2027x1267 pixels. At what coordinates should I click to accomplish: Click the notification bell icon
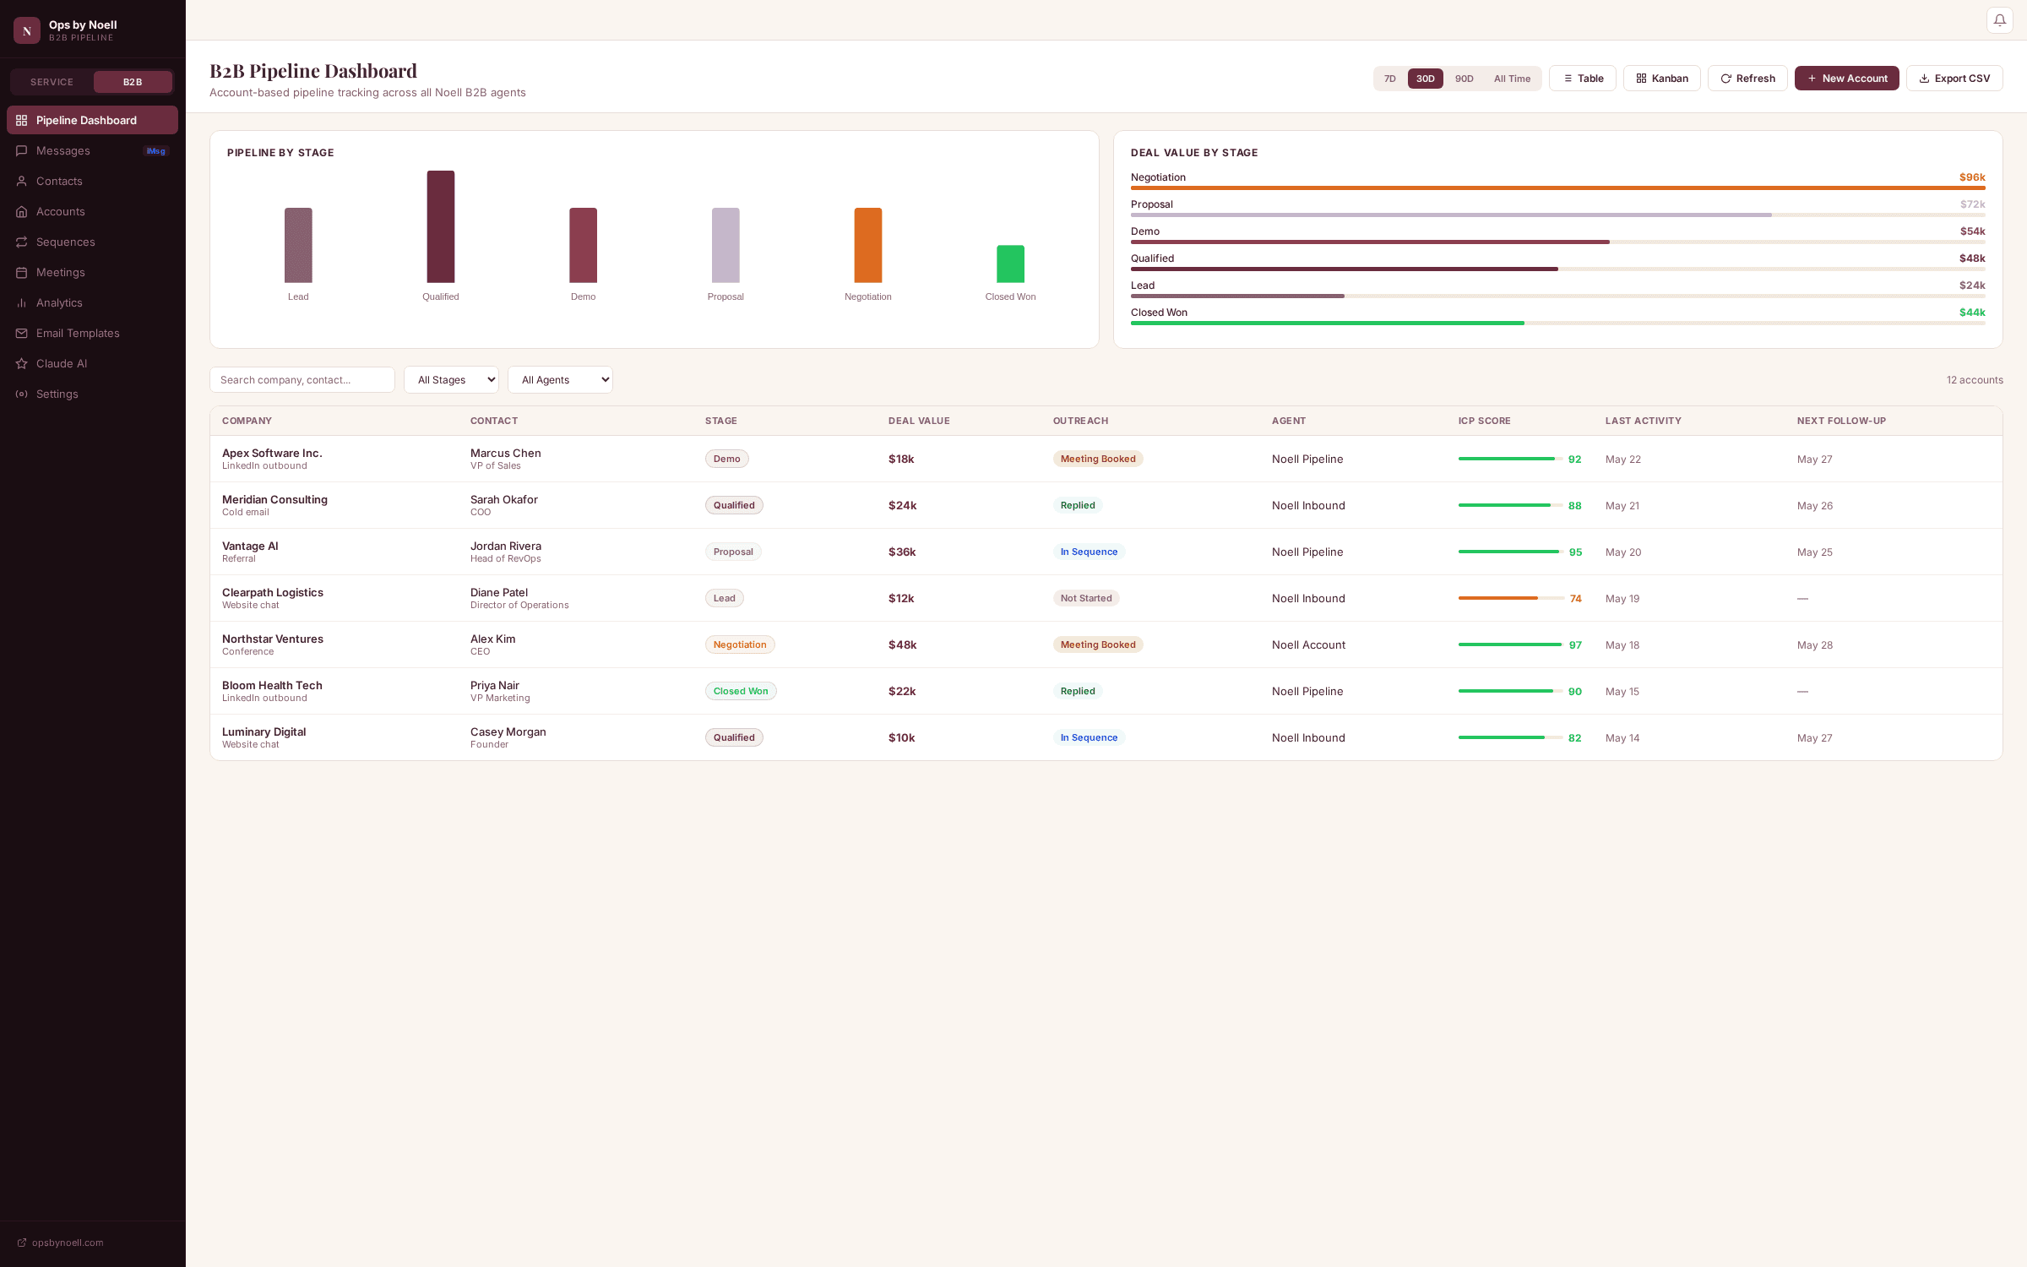[x=1999, y=20]
